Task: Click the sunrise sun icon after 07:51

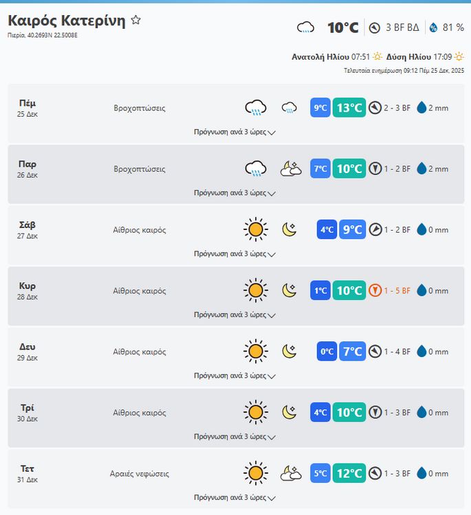Action: [x=377, y=57]
